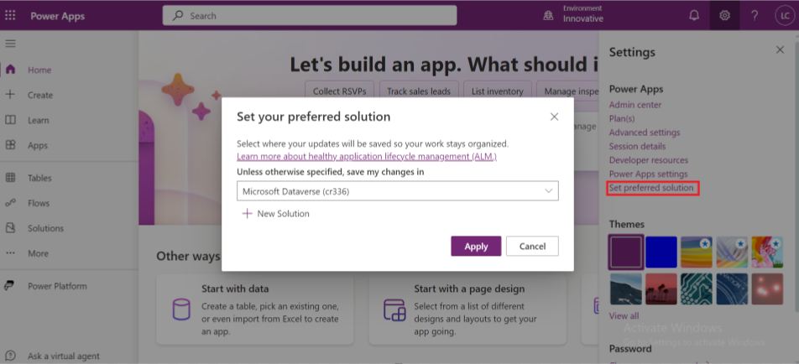Image resolution: width=799 pixels, height=364 pixels.
Task: Click the Search input box
Action: (310, 15)
